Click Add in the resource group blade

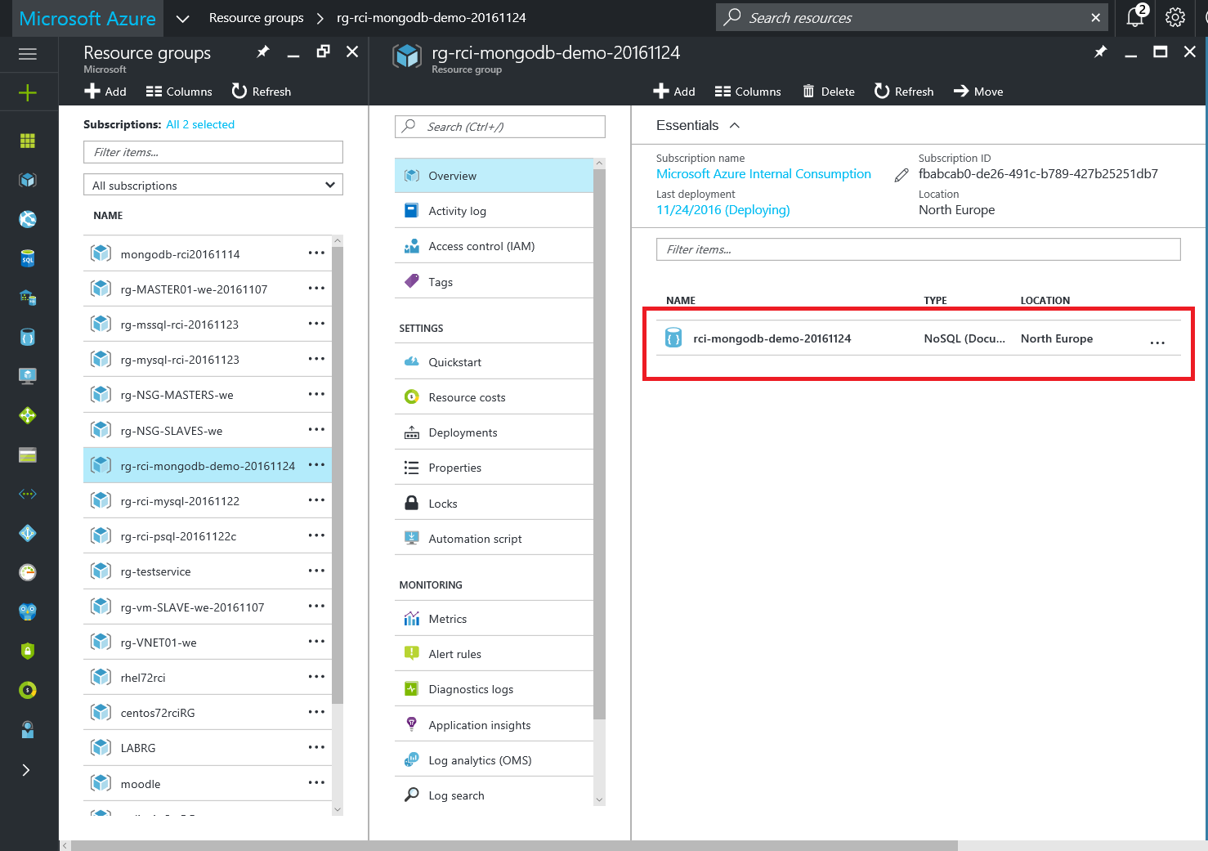(674, 92)
